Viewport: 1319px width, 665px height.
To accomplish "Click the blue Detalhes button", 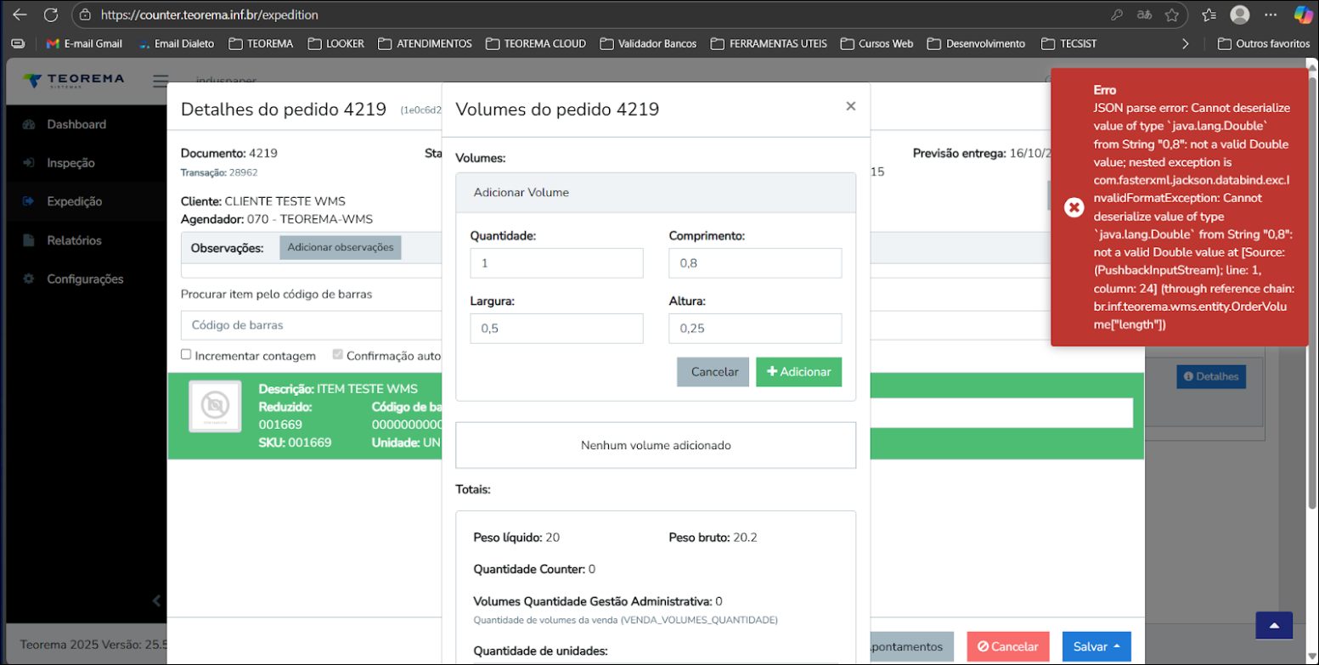I will (x=1210, y=376).
